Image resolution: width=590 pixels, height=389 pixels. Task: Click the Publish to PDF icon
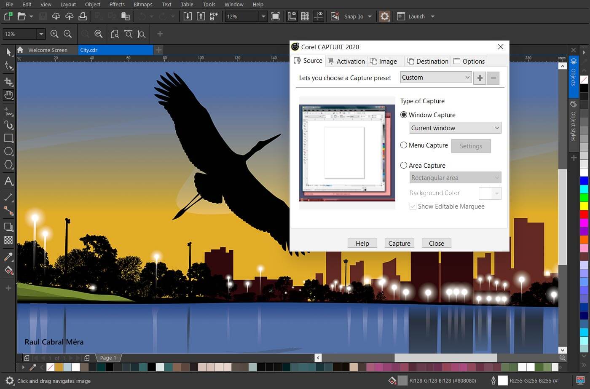pyautogui.click(x=214, y=16)
